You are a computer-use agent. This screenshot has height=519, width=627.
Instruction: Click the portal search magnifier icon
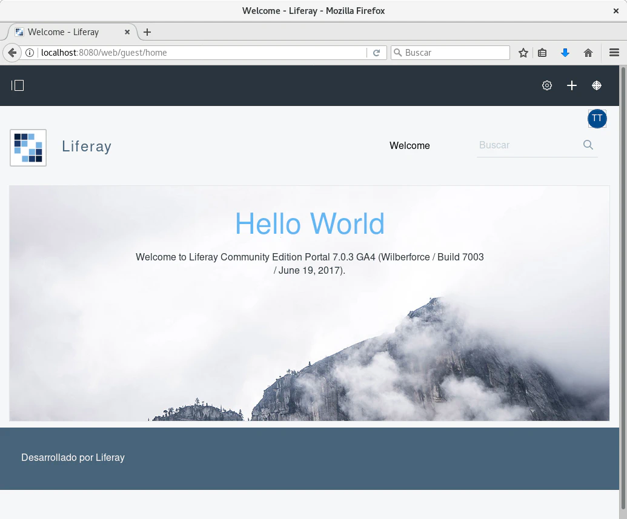pos(588,145)
